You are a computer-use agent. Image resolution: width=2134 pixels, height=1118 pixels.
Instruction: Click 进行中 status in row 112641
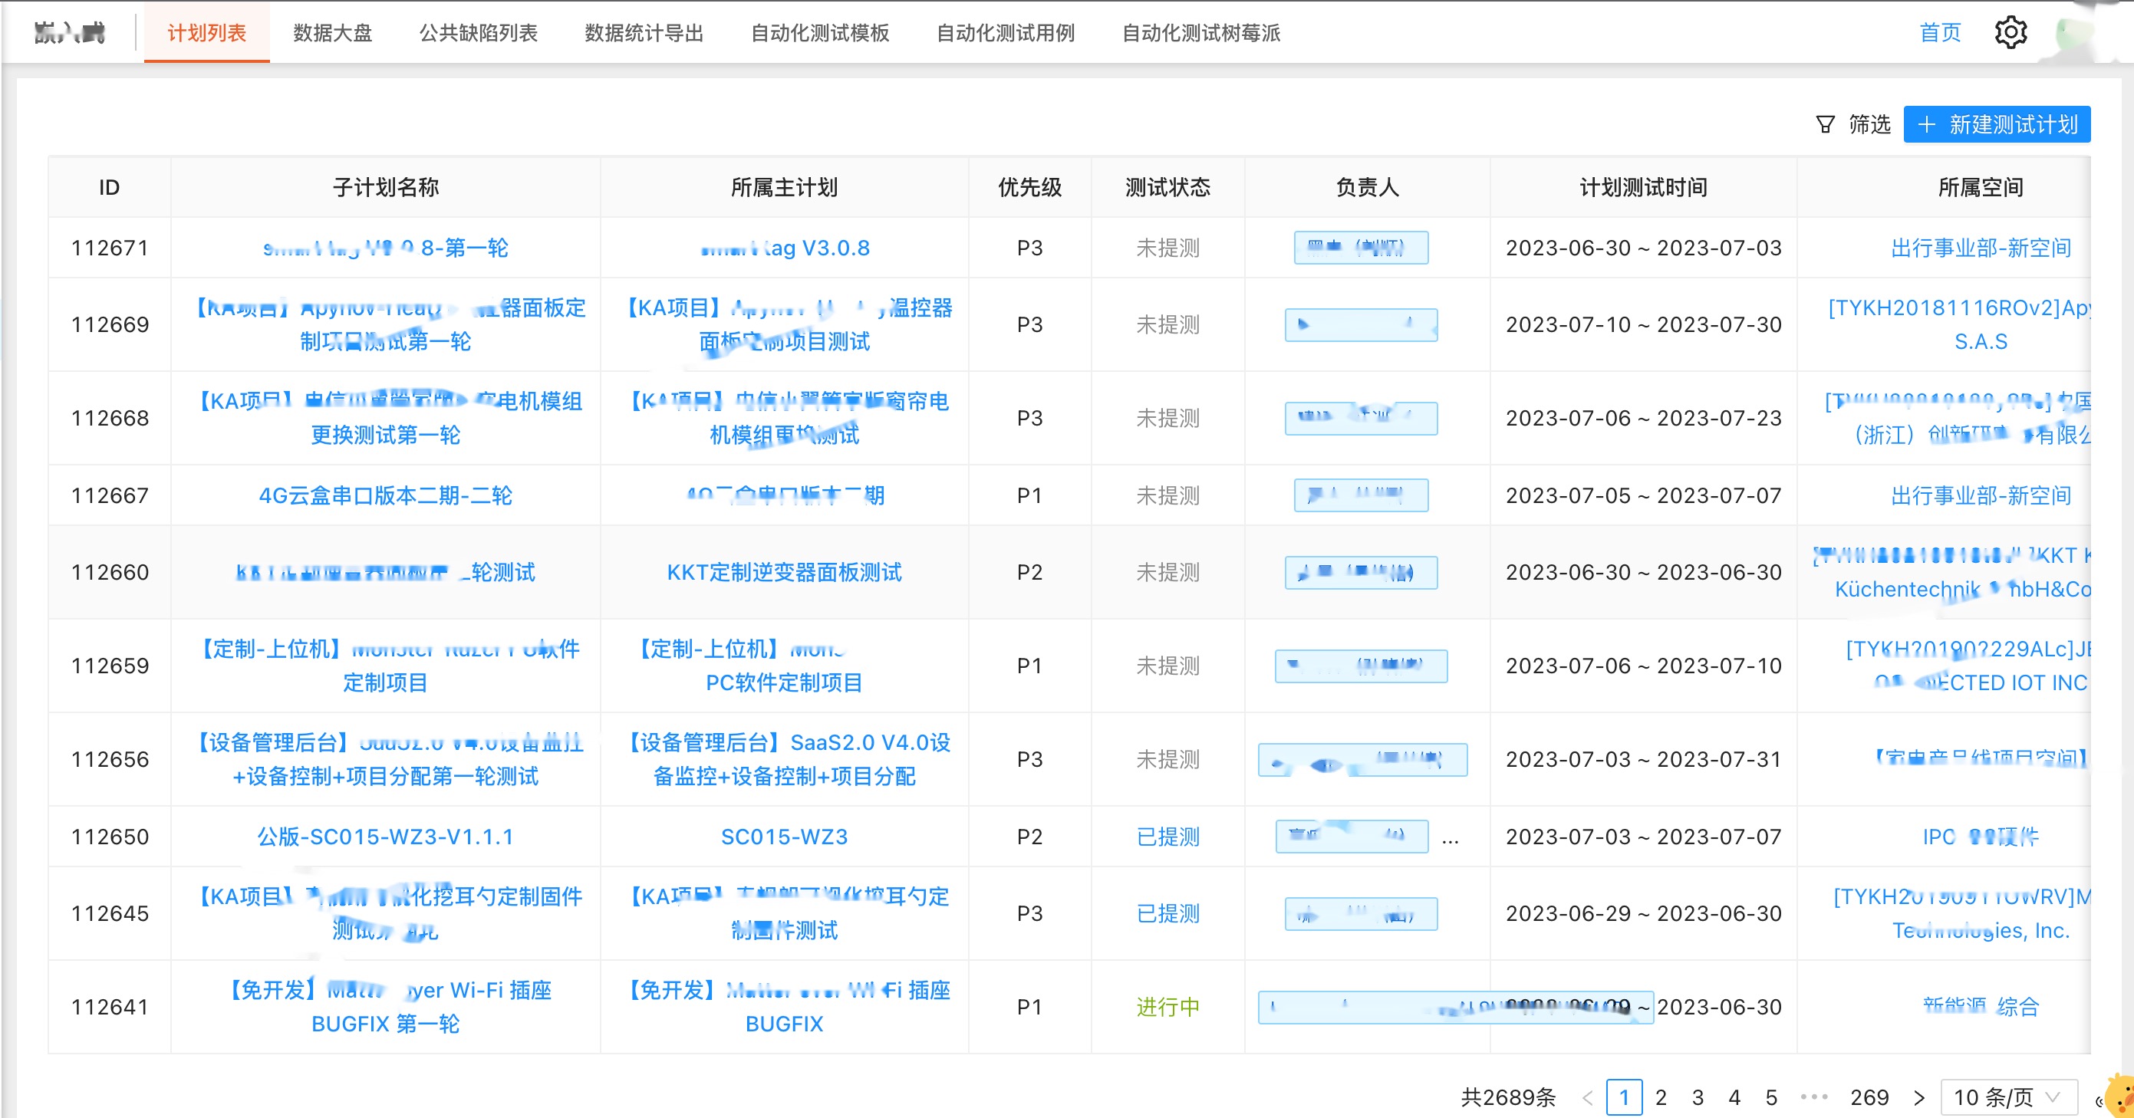pyautogui.click(x=1168, y=1008)
